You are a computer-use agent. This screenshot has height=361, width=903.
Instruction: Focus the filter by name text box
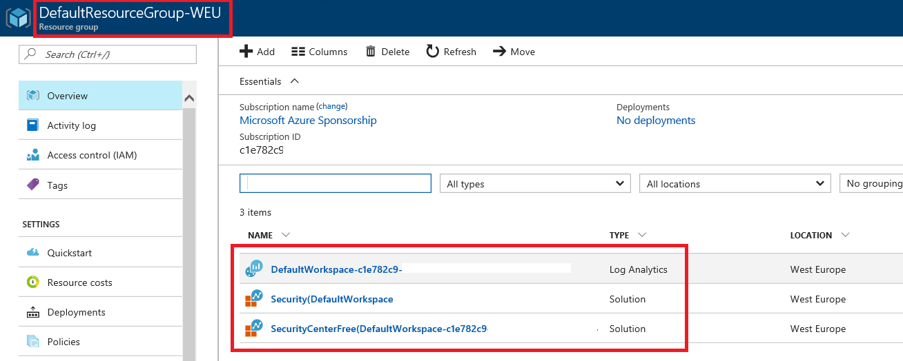tap(336, 183)
